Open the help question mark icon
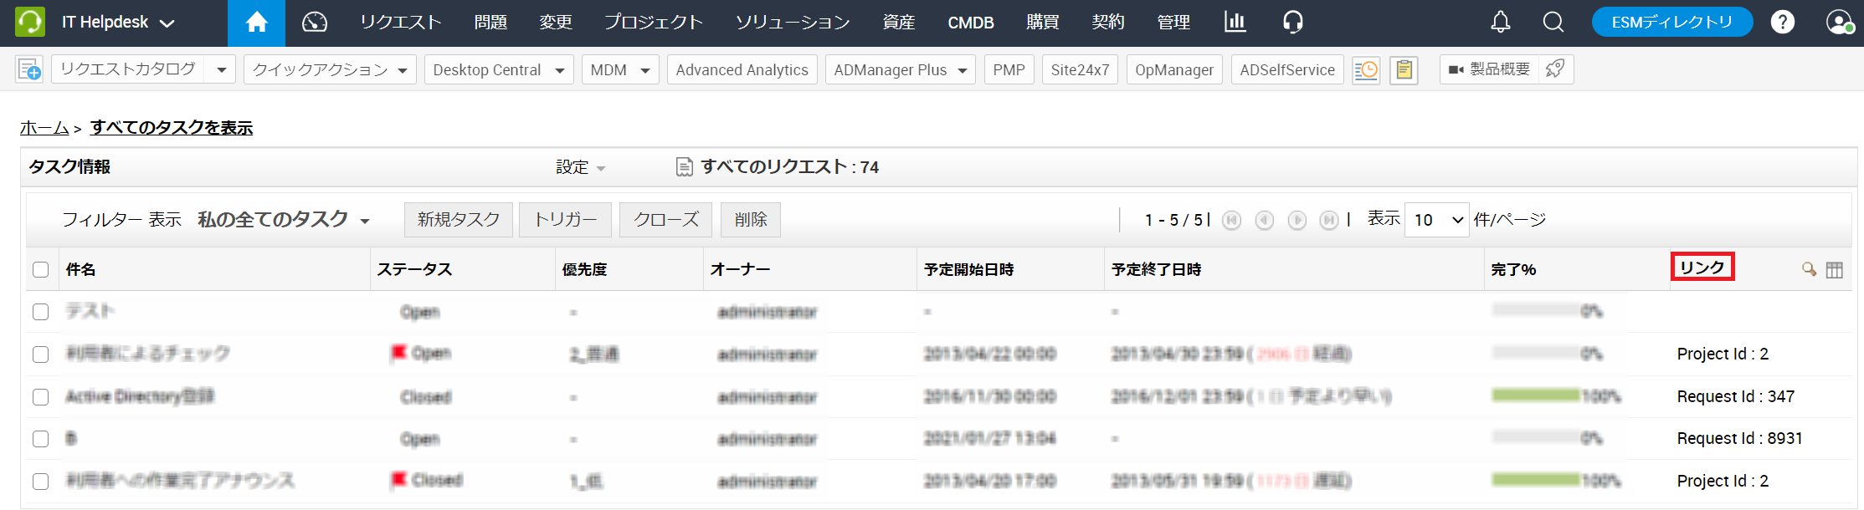The height and width of the screenshot is (510, 1864). [x=1783, y=23]
